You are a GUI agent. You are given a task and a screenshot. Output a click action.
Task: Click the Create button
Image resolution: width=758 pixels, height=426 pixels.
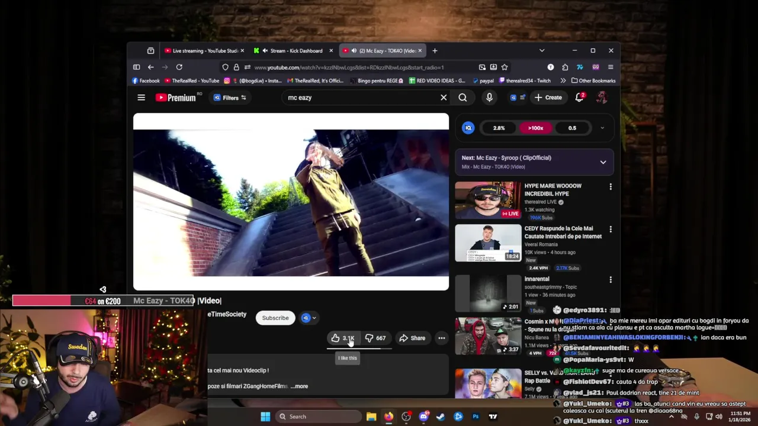point(548,98)
